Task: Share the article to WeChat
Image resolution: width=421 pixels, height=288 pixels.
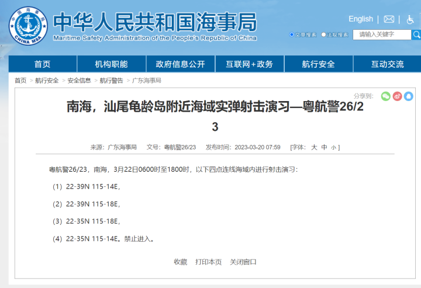Action: [385, 96]
